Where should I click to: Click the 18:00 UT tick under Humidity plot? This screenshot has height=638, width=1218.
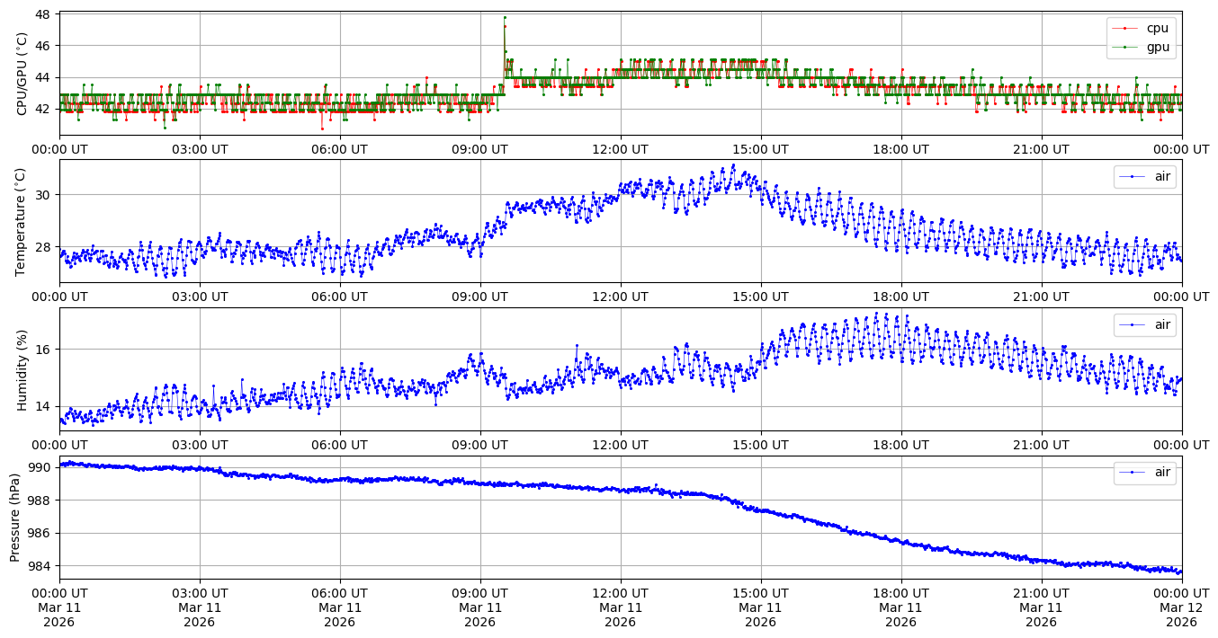coord(900,445)
